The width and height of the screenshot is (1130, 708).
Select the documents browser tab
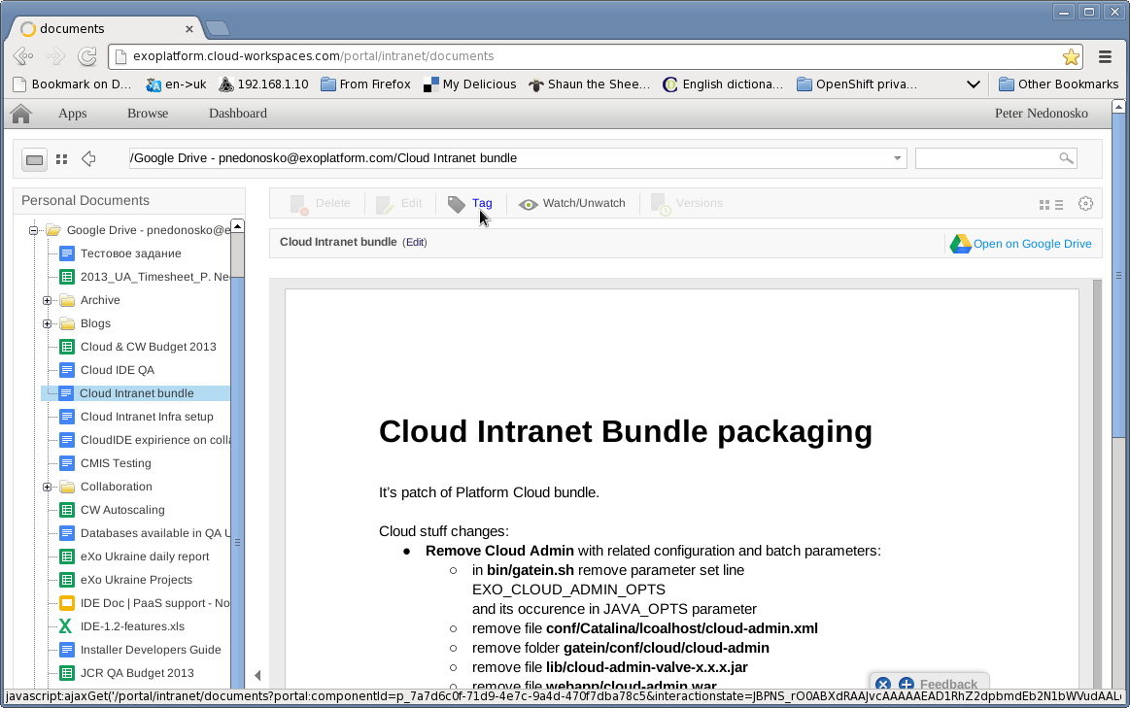pos(106,29)
